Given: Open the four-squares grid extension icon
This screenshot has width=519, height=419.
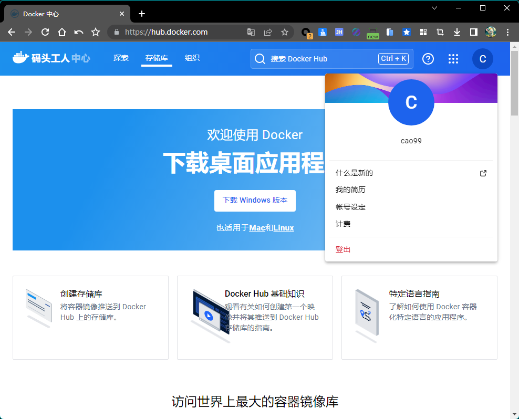Looking at the screenshot, I should [423, 32].
